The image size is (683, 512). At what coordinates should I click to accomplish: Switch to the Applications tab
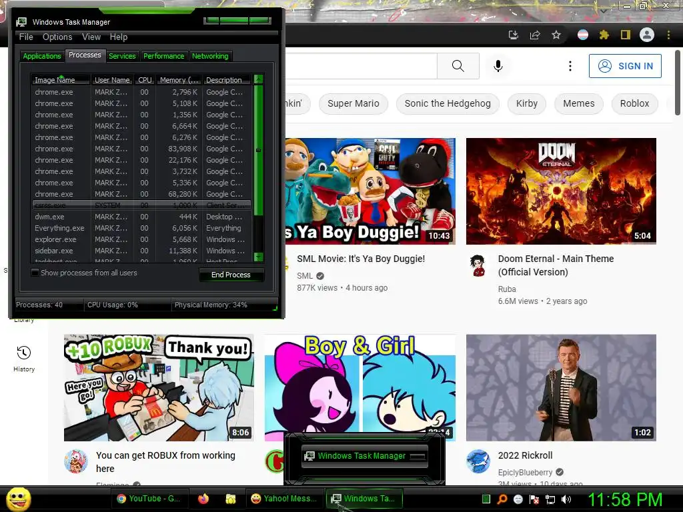(x=42, y=56)
